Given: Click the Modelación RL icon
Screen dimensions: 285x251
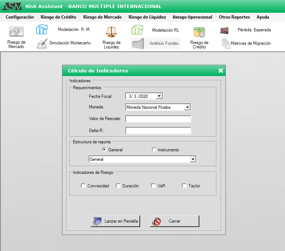Looking at the screenshot, I should 137,30.
